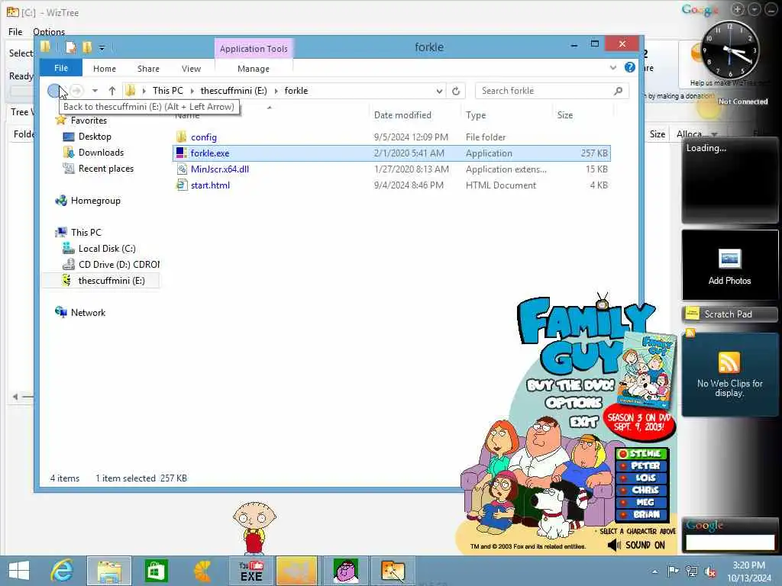Open WizTree Options menu

pyautogui.click(x=49, y=31)
